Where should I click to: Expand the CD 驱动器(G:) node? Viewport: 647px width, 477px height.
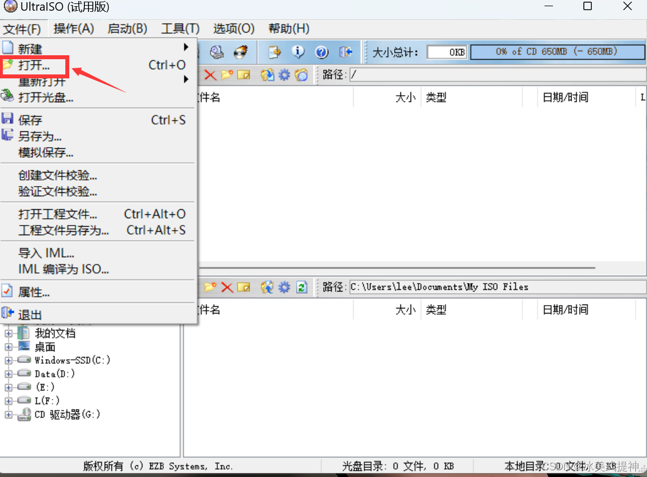point(8,414)
